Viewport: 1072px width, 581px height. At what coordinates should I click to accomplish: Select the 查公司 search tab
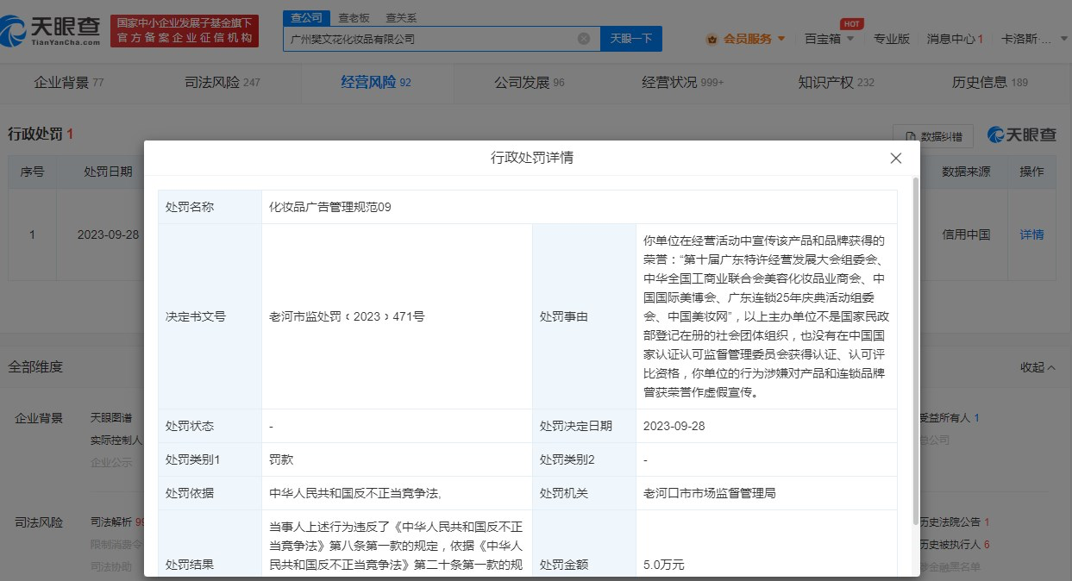pyautogui.click(x=306, y=17)
